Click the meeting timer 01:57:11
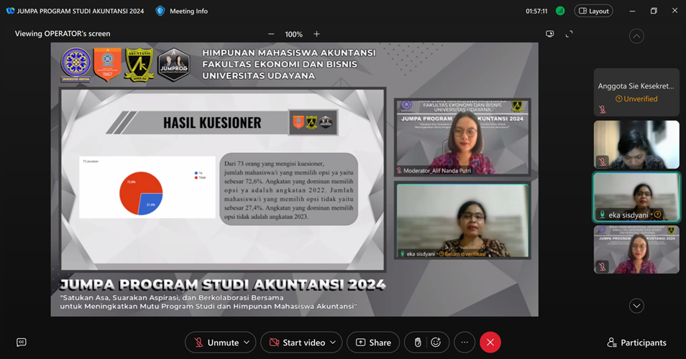Image resolution: width=686 pixels, height=359 pixels. click(536, 11)
